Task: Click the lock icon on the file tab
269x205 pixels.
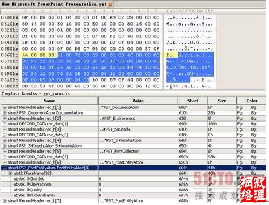Action: [110, 4]
